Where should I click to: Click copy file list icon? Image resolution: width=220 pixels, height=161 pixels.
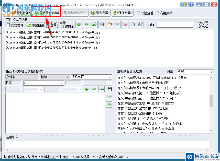point(133,25)
